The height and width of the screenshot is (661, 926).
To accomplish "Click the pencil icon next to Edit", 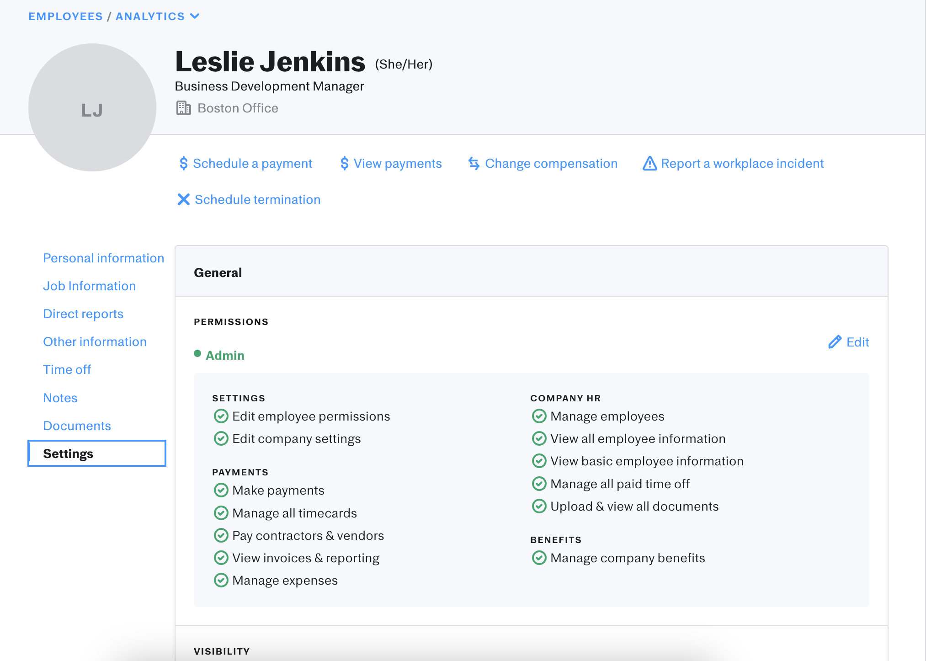I will coord(835,342).
